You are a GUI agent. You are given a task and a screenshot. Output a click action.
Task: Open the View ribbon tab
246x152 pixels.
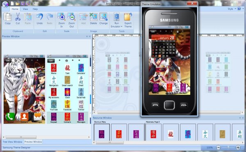25,9
